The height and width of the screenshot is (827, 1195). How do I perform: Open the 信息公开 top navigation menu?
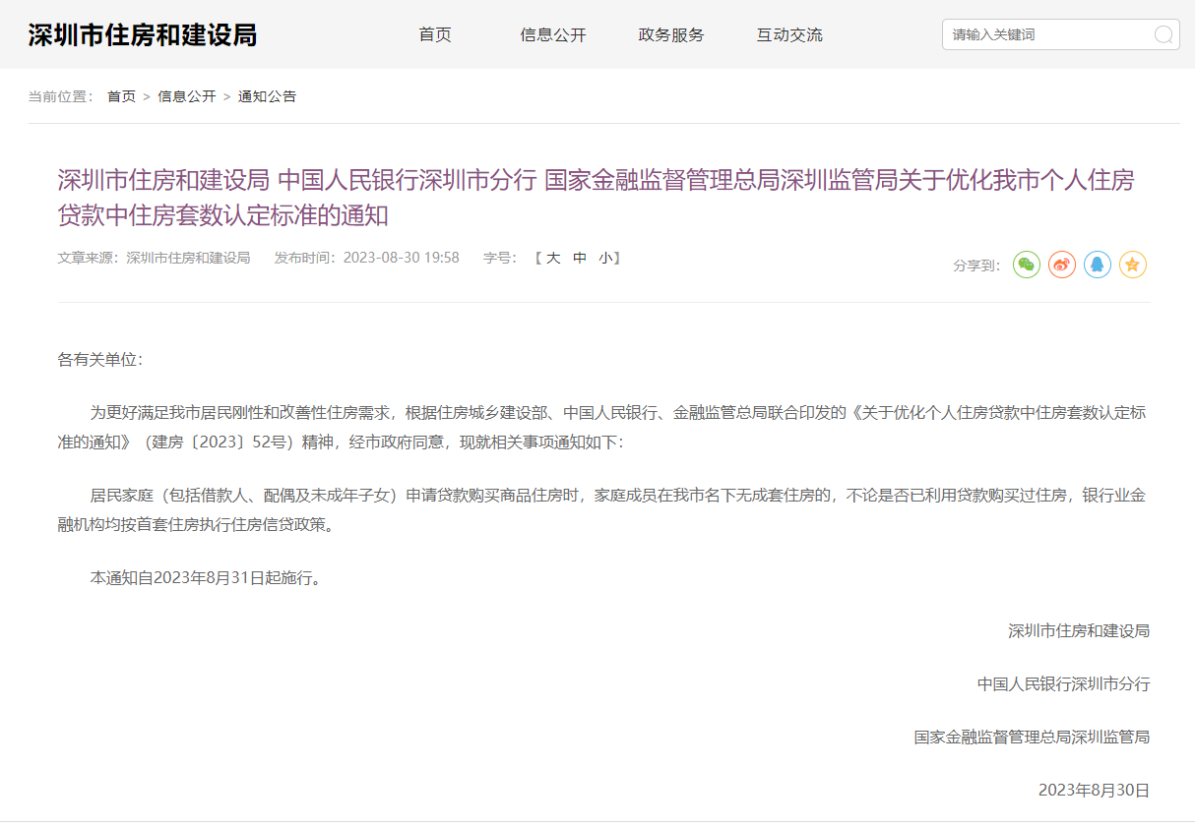(x=553, y=35)
